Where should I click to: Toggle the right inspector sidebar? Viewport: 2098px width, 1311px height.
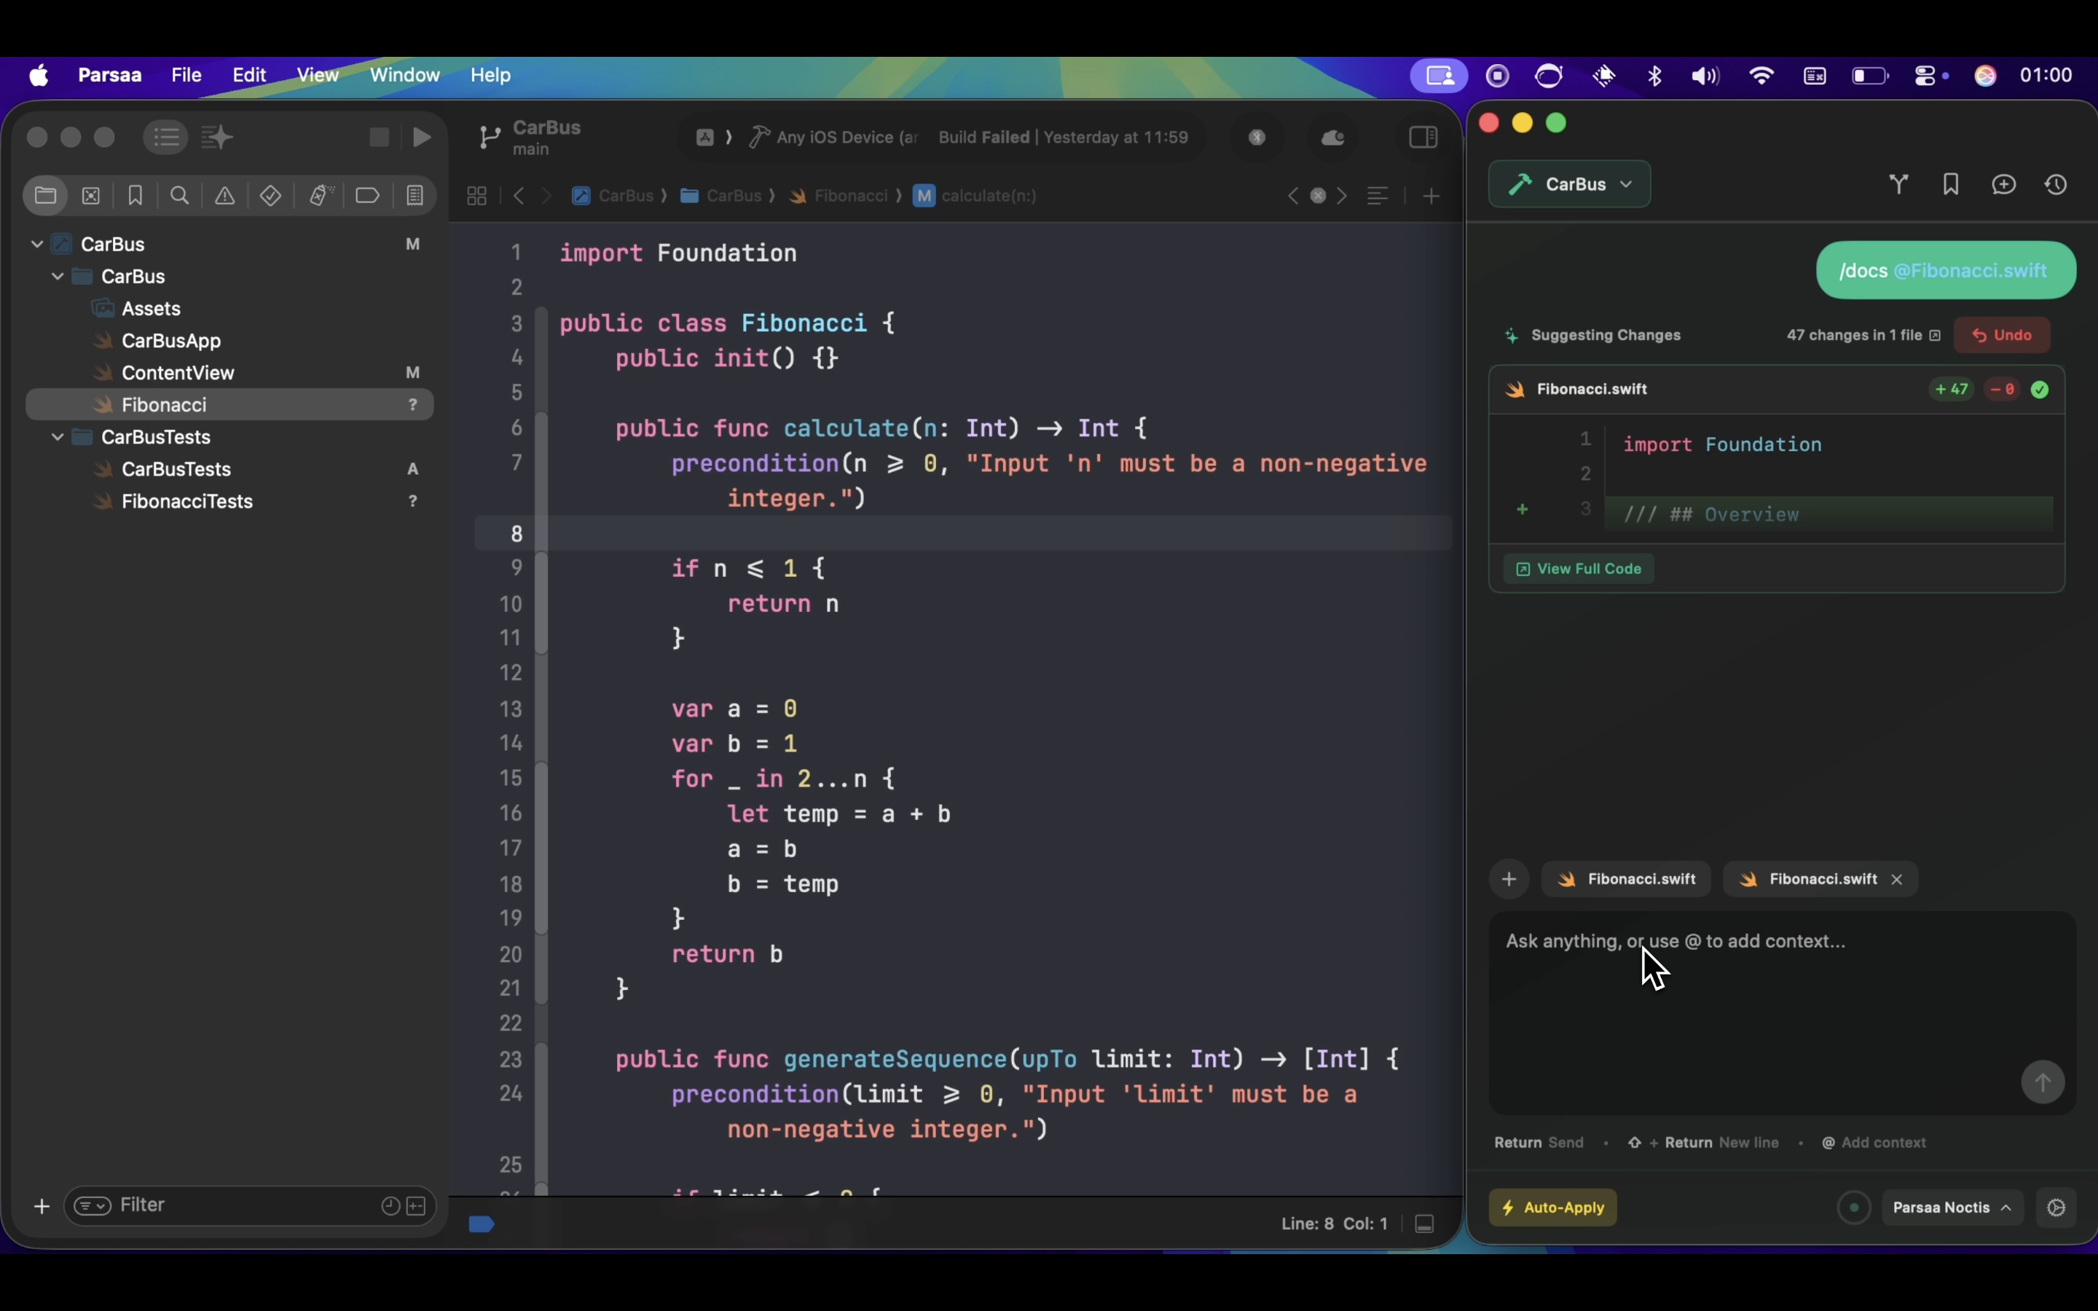[x=1423, y=138]
